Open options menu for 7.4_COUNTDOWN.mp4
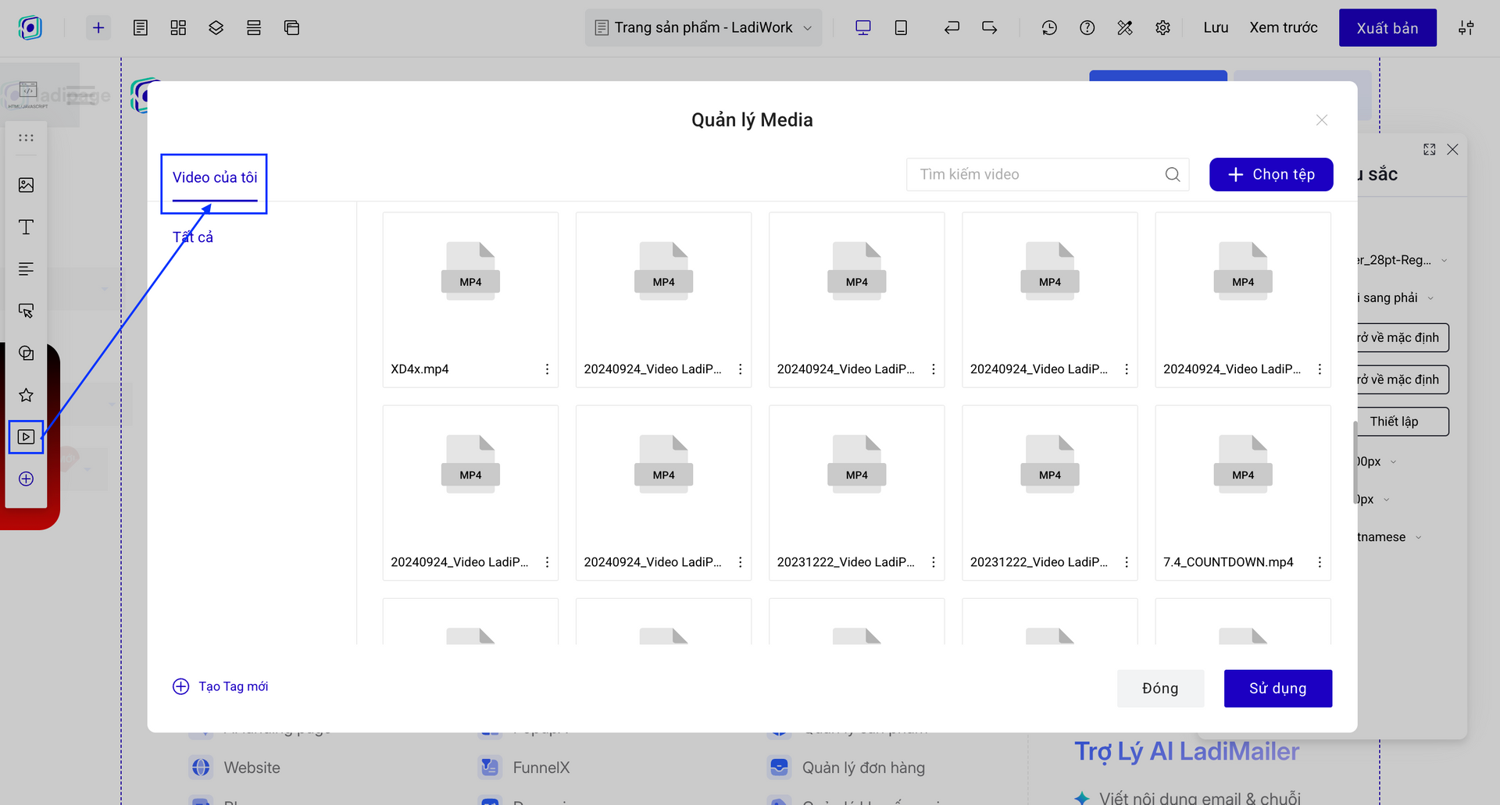 [1320, 562]
